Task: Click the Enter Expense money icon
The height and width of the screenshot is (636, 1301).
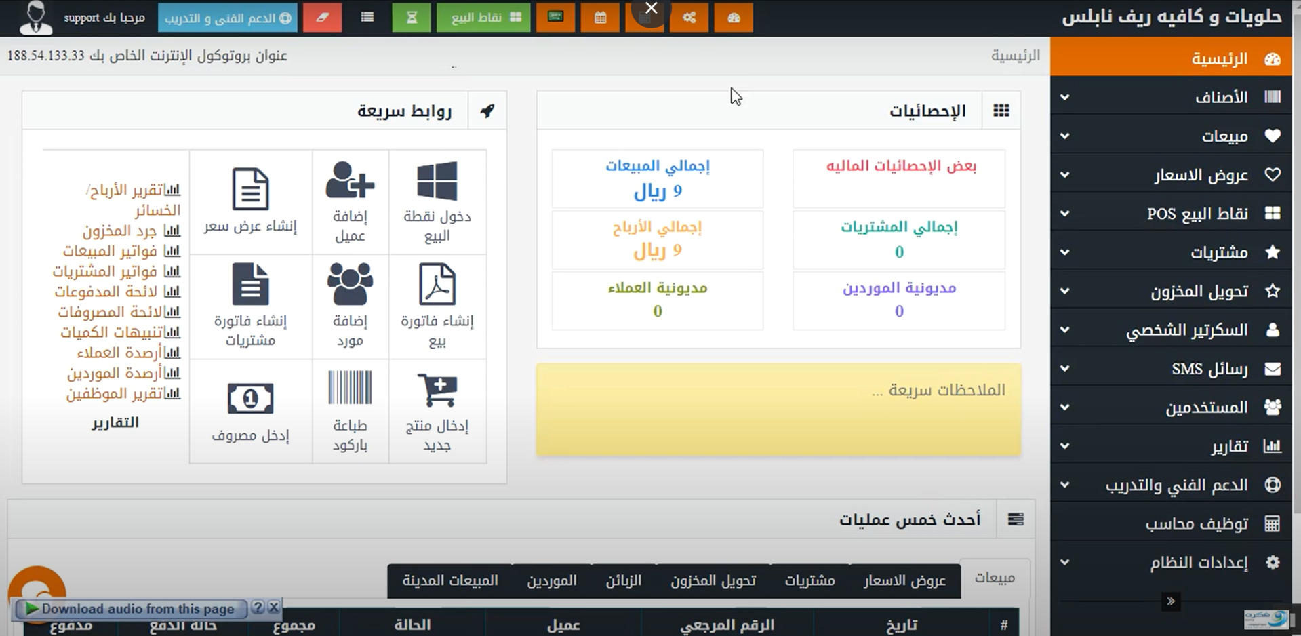Action: click(250, 399)
